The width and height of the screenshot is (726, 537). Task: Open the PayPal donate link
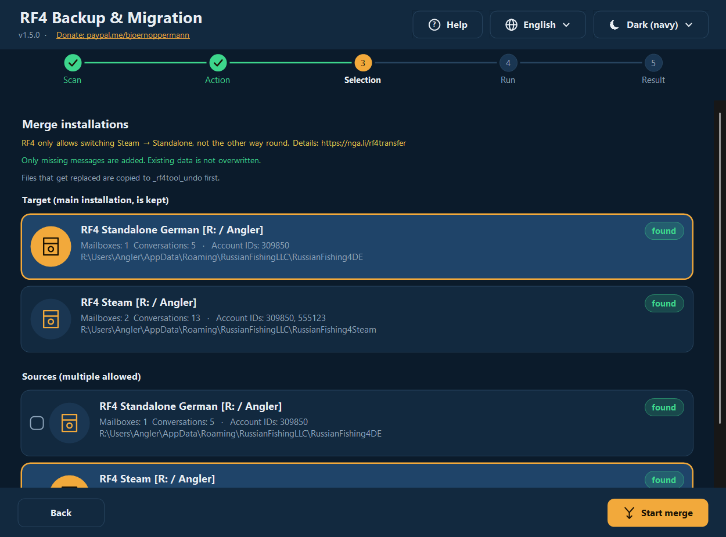[123, 35]
